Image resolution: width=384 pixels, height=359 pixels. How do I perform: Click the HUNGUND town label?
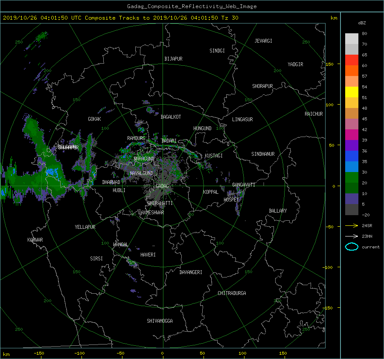202,128
